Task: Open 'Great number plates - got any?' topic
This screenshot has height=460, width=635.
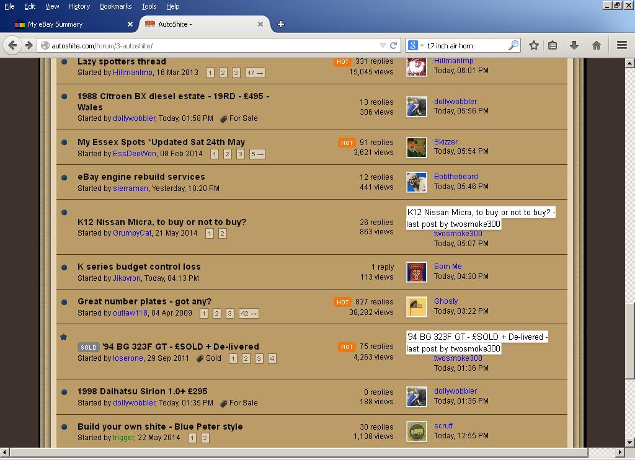Action: point(144,302)
